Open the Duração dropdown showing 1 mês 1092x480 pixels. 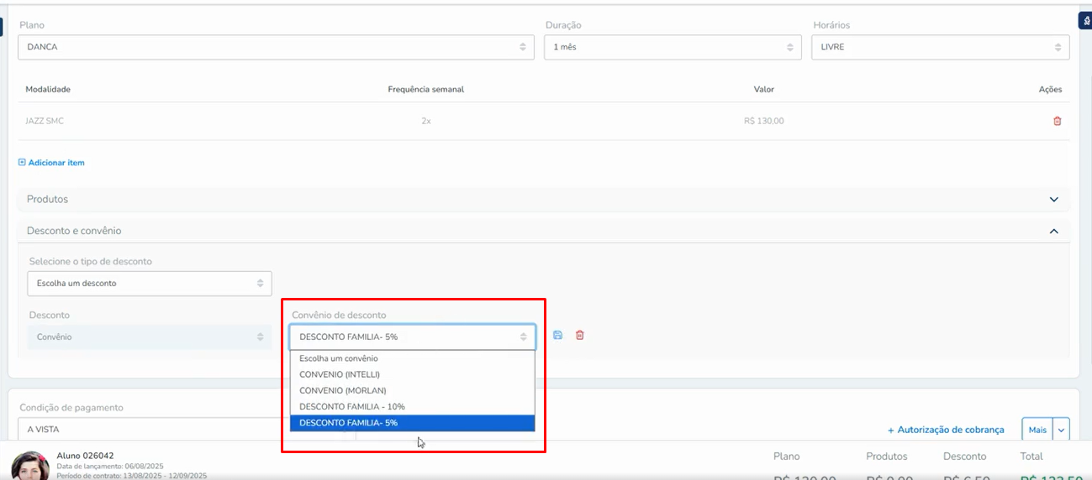pos(673,47)
